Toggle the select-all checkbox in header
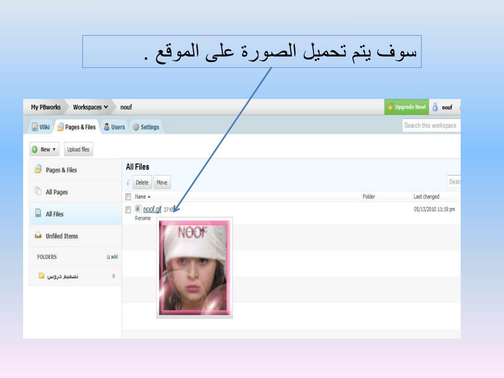Viewport: 504px width, 378px height. [x=128, y=196]
